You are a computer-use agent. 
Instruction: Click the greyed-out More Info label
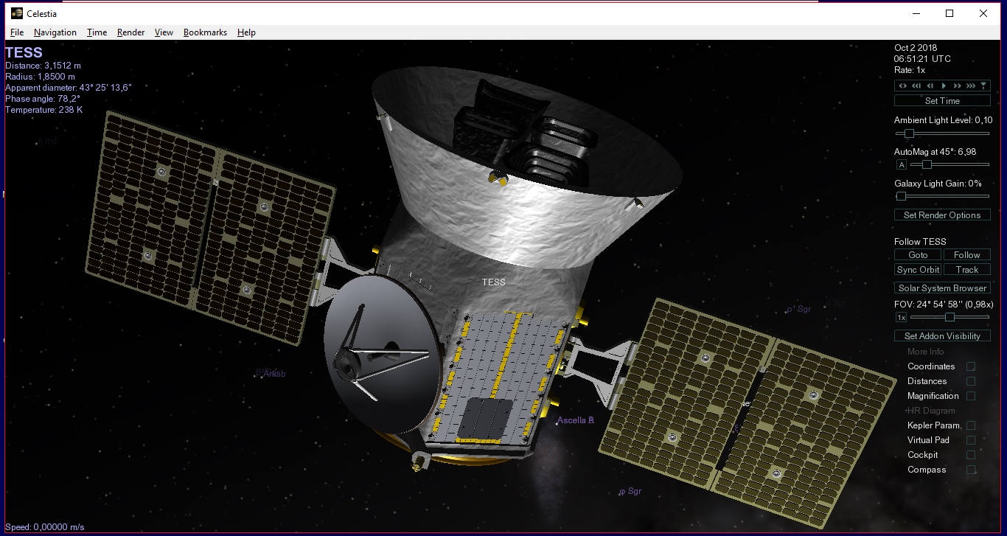coord(925,352)
